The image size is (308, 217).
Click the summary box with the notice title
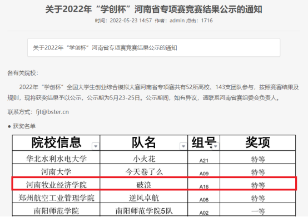(154, 47)
